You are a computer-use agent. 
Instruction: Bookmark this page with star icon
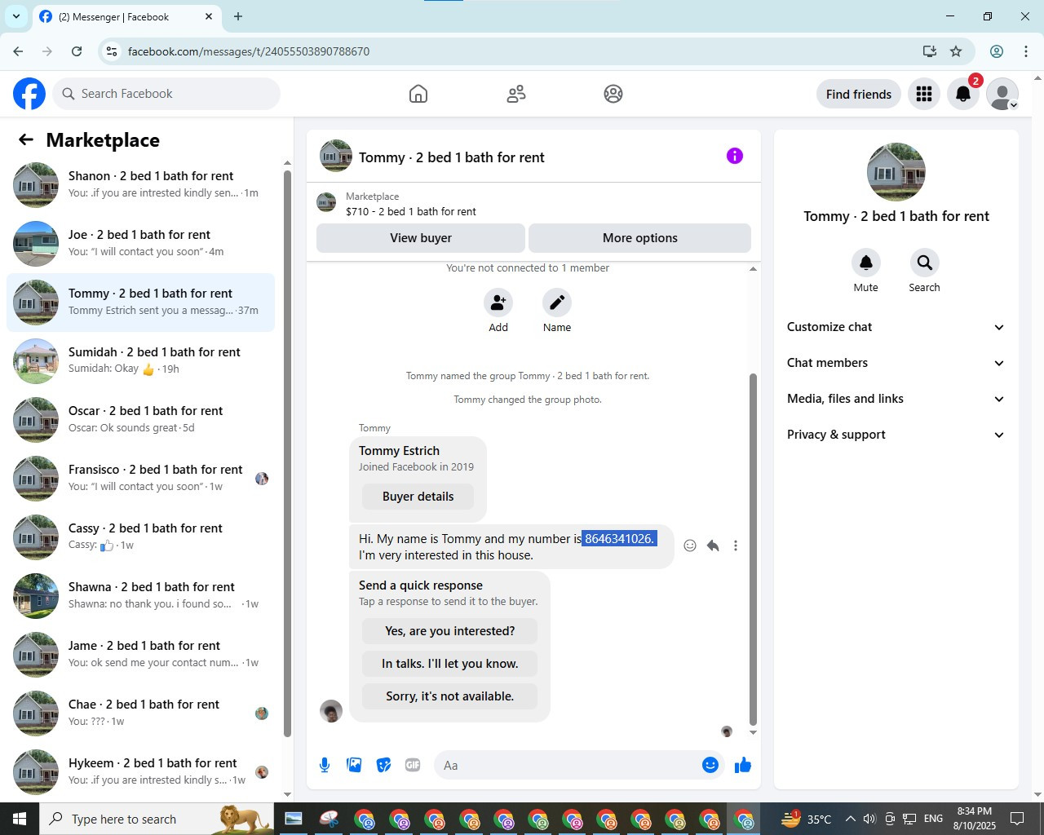(x=956, y=51)
